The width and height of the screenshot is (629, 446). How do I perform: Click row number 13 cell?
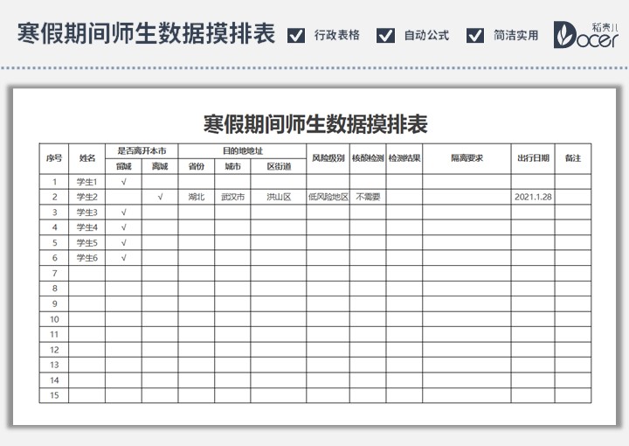pos(54,365)
